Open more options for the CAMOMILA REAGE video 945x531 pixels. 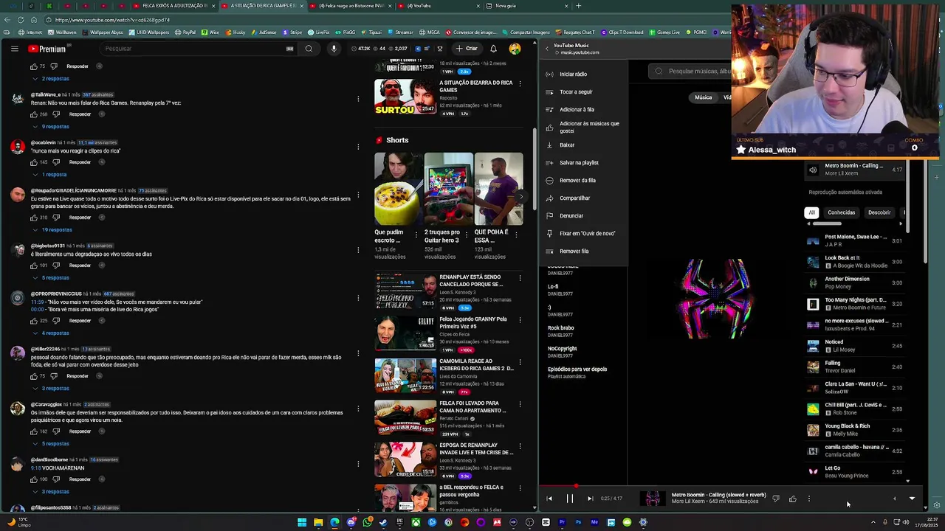click(x=520, y=362)
